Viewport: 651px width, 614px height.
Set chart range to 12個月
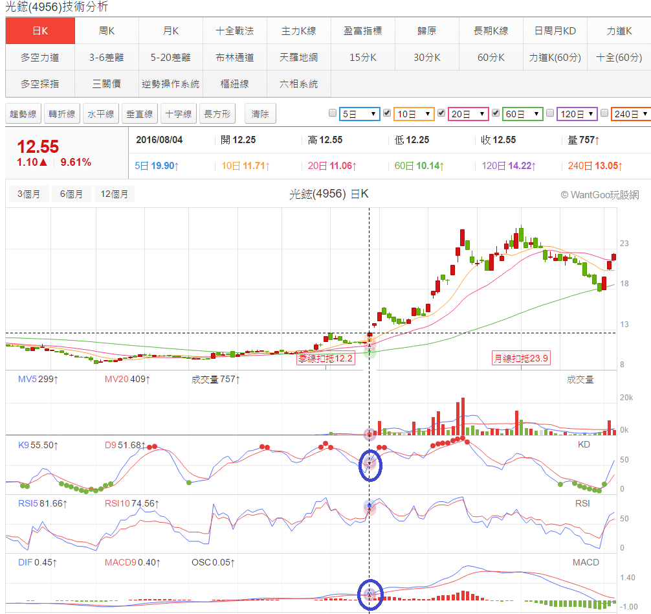pyautogui.click(x=114, y=194)
